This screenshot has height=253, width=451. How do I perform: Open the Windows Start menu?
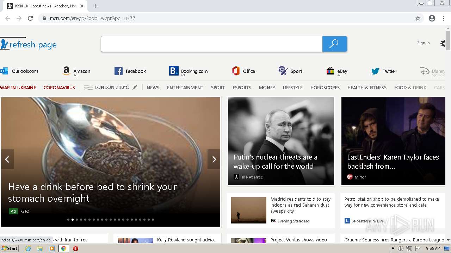point(10,248)
